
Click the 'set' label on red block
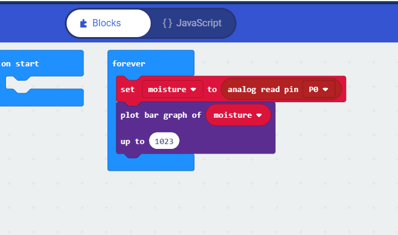point(127,89)
